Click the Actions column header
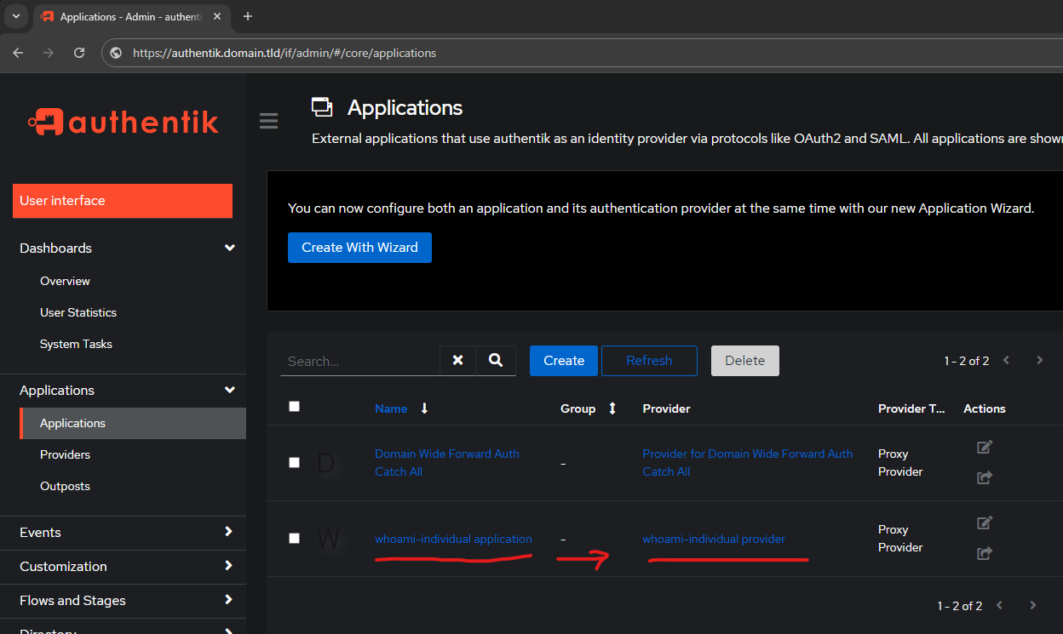This screenshot has width=1063, height=634. pyautogui.click(x=985, y=408)
